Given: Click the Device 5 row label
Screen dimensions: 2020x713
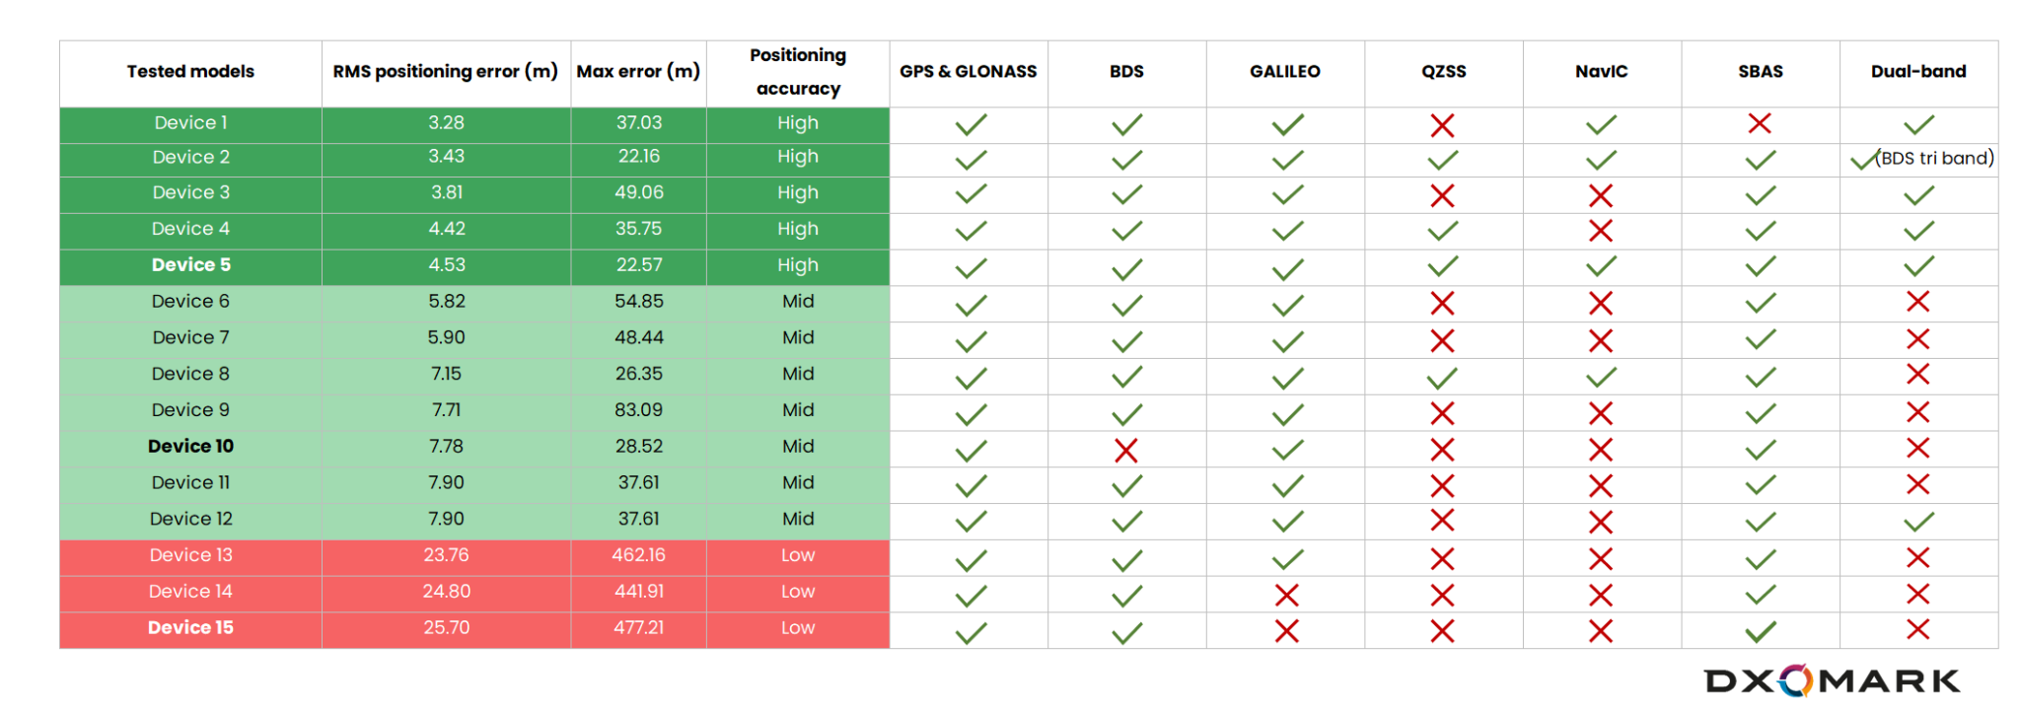Looking at the screenshot, I should pyautogui.click(x=190, y=265).
